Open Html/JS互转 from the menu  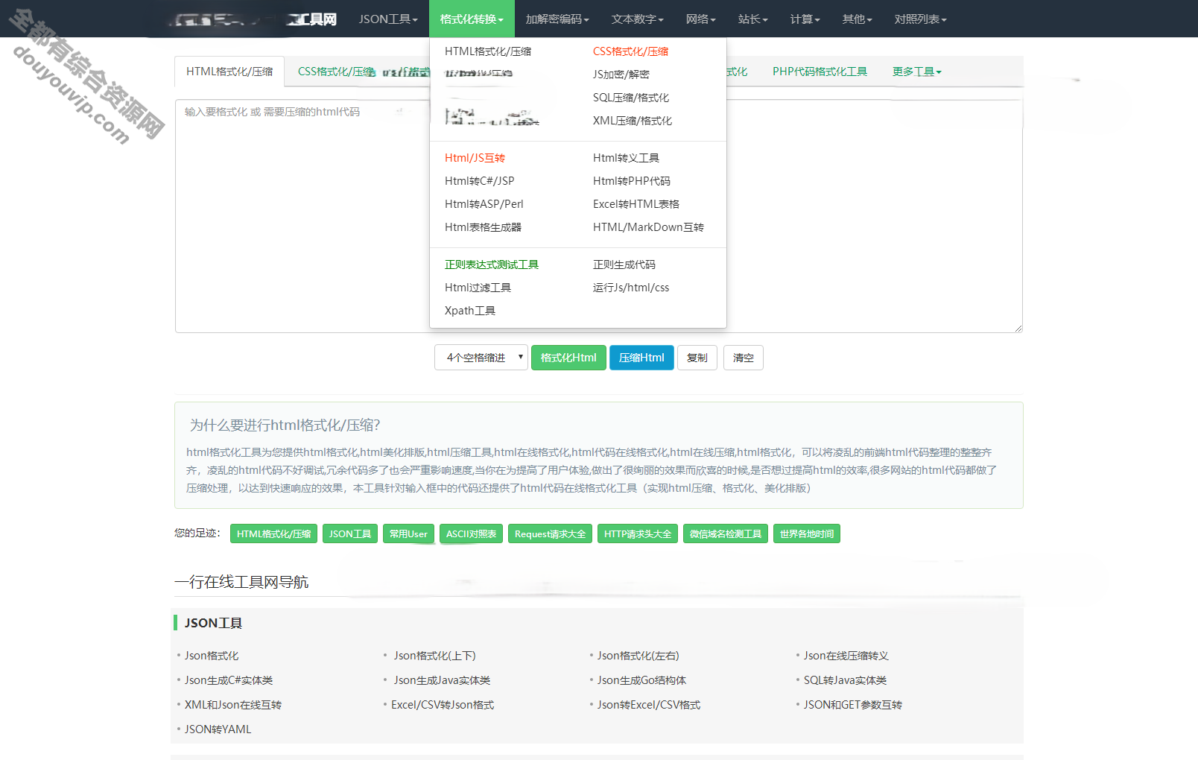475,158
